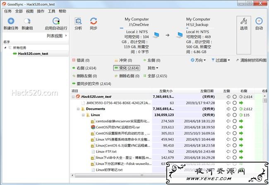This screenshot has width=269, height=185.
Task: Show Conflicts (冲突) filter
Action: coord(123,60)
